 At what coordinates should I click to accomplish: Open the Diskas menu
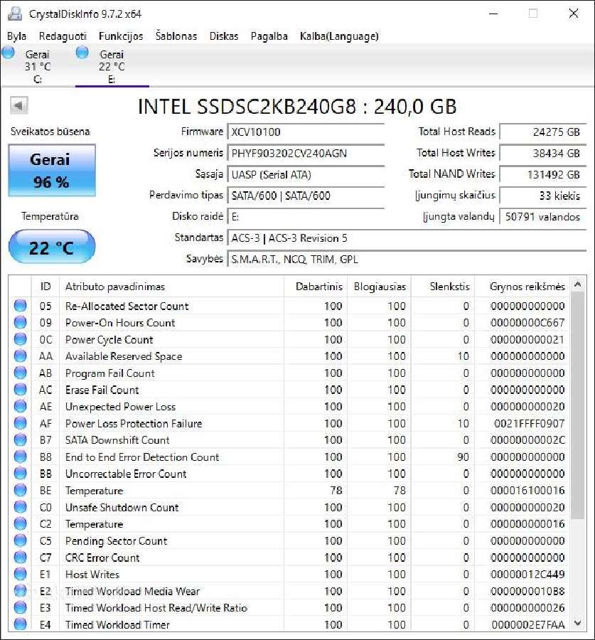(224, 36)
